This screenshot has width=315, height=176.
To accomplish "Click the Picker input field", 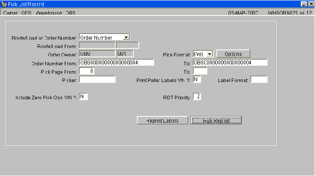I will point(97,79).
